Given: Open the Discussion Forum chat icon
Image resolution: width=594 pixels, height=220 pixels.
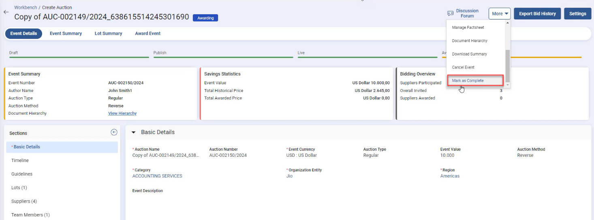Looking at the screenshot, I should pos(450,13).
